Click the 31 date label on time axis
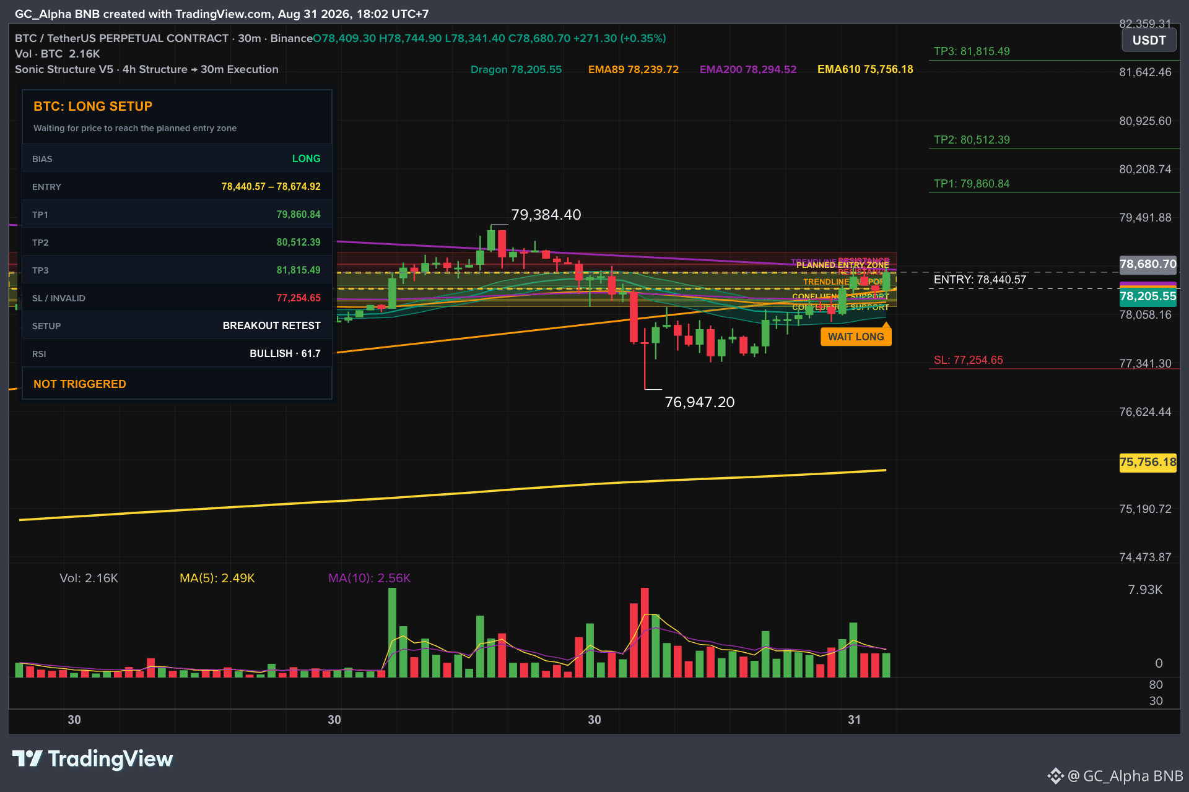The height and width of the screenshot is (792, 1189). (x=854, y=720)
